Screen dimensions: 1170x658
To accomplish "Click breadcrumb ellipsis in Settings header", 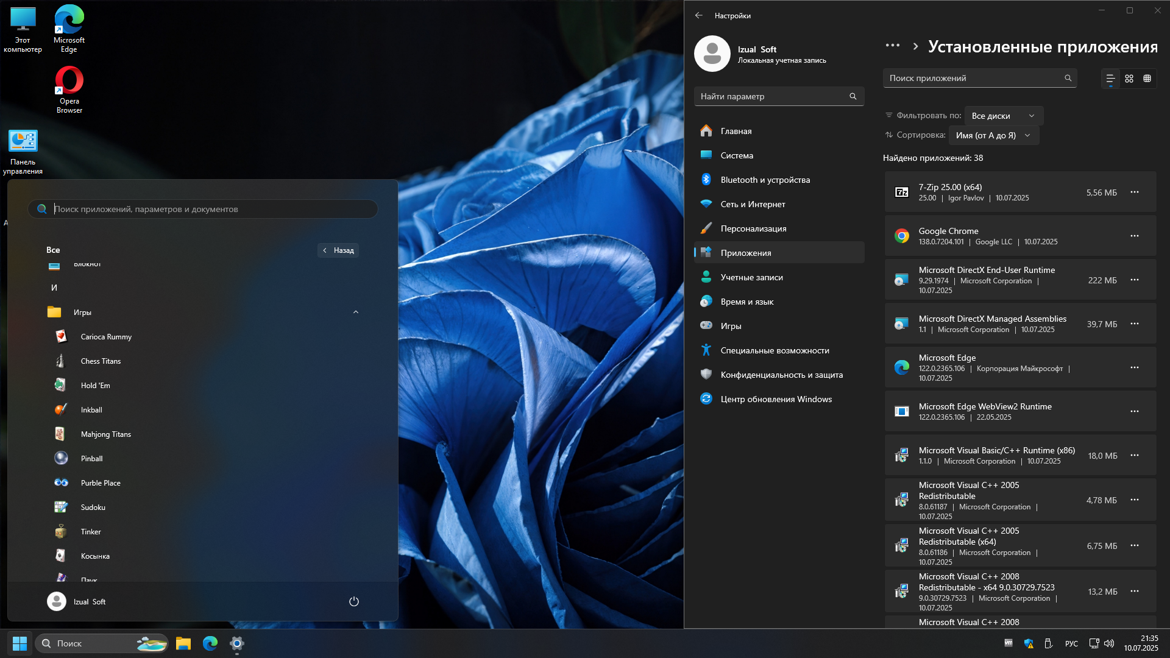I will click(893, 46).
